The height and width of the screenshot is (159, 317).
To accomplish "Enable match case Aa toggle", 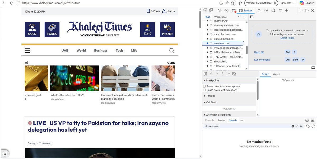I will click(x=301, y=126).
